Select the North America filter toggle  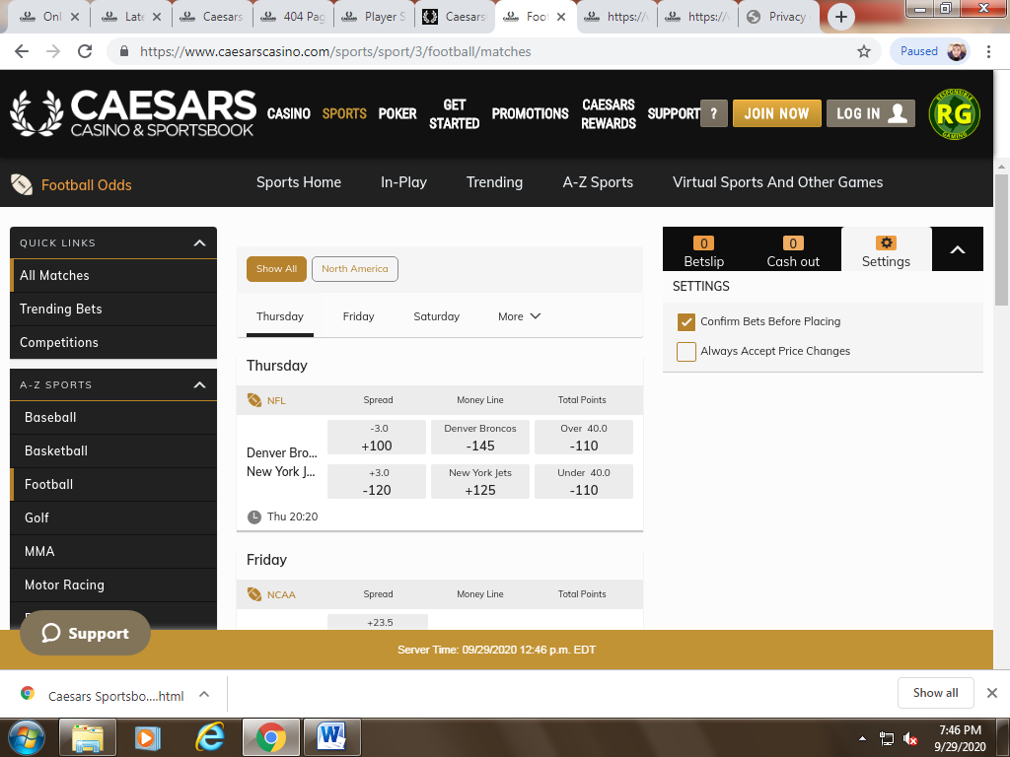(354, 269)
